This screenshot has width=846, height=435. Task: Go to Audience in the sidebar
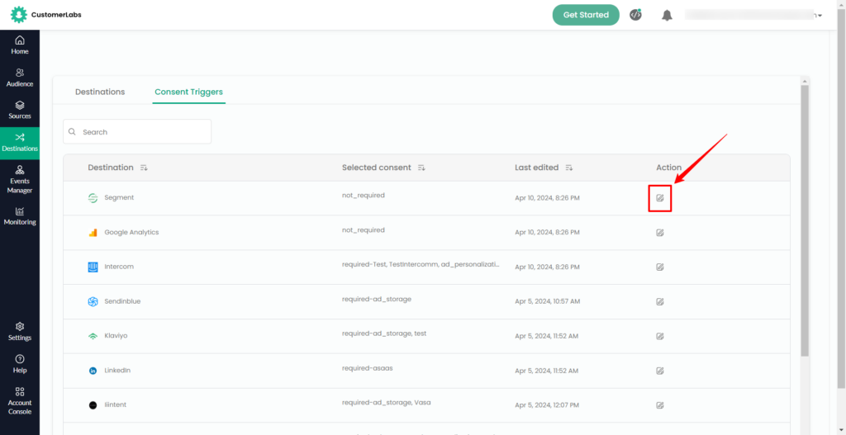pos(20,78)
